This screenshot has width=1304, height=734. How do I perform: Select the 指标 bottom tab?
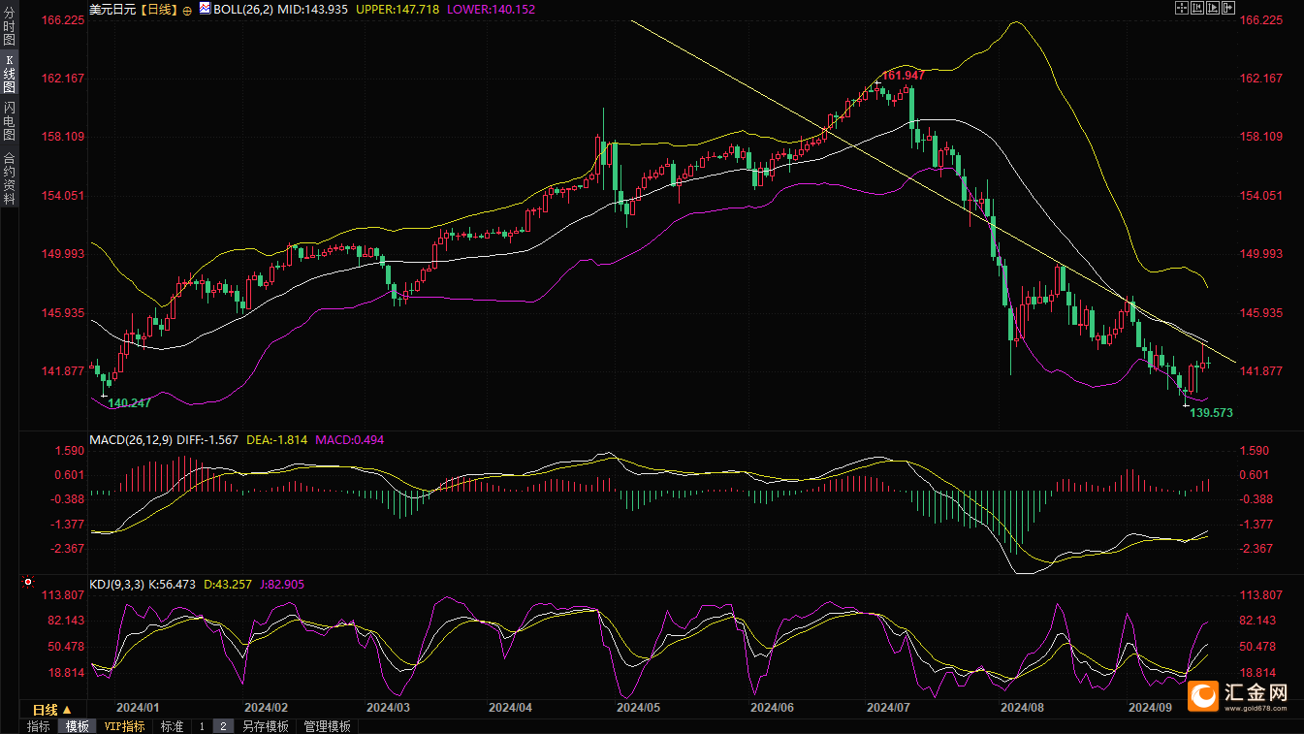click(x=39, y=726)
